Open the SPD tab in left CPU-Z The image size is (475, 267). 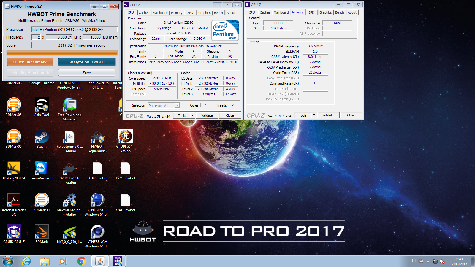tap(190, 13)
